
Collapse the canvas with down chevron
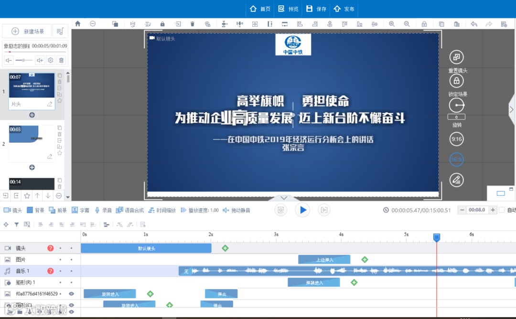coord(284,198)
